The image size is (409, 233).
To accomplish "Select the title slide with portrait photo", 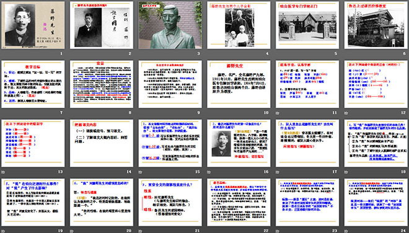I will click(x=33, y=25).
